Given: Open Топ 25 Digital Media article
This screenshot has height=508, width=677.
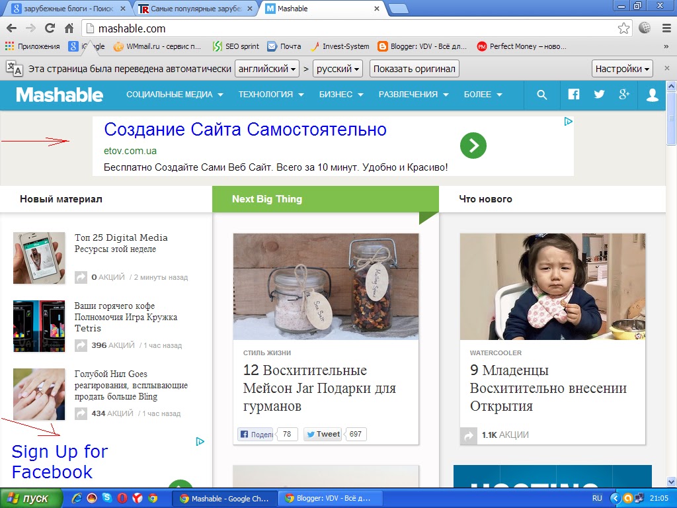Looking at the screenshot, I should click(x=121, y=243).
